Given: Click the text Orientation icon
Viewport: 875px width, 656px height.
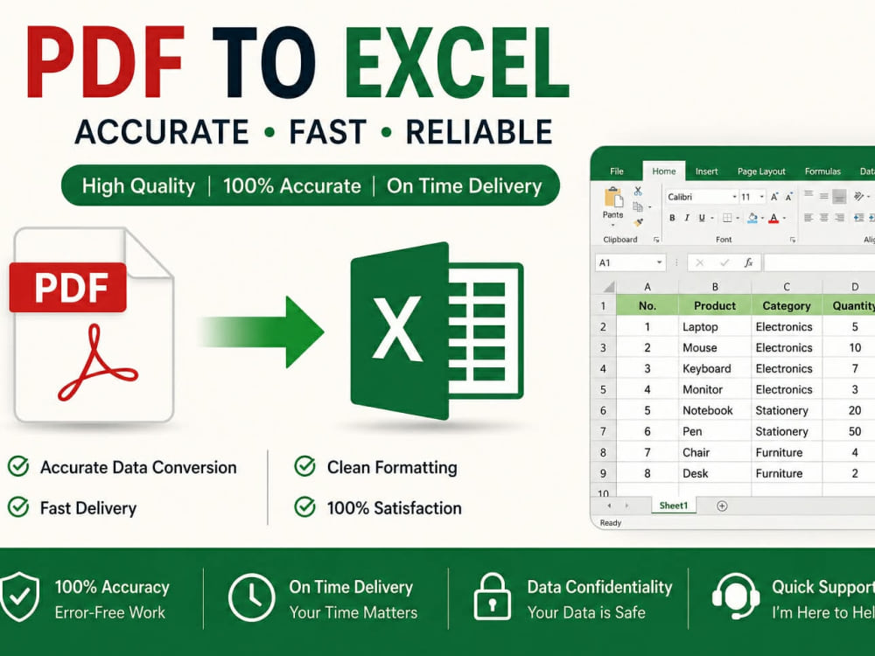Looking at the screenshot, I should point(859,196).
